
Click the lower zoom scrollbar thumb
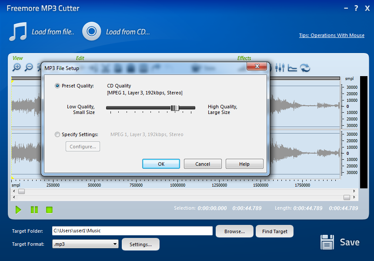coord(347,197)
